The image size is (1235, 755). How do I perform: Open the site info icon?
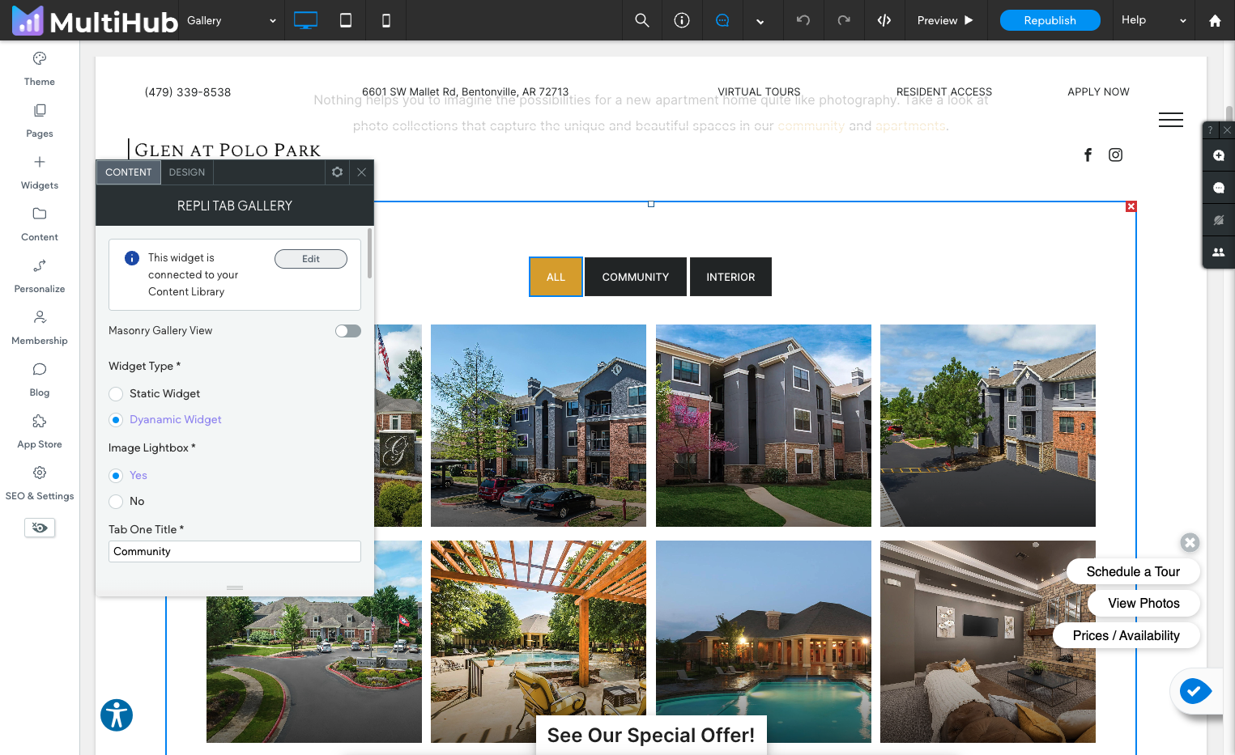pos(682,20)
